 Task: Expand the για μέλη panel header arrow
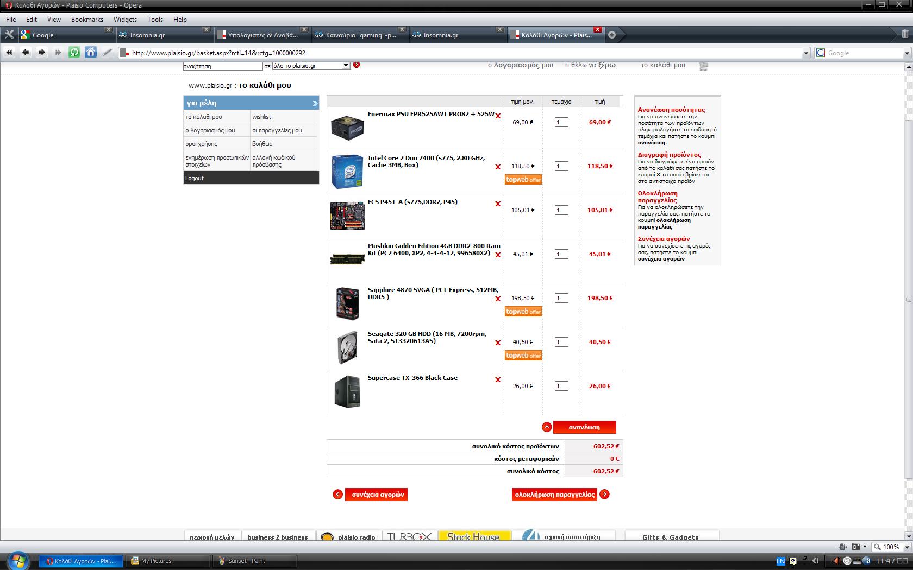315,103
